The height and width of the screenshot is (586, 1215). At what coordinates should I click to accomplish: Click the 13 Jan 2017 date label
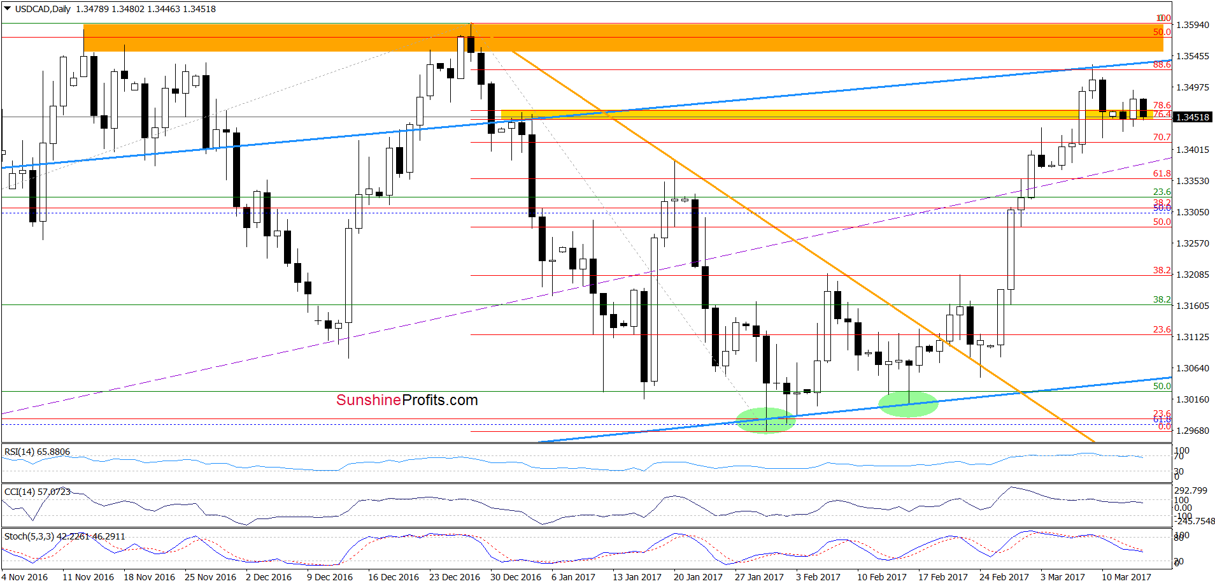click(637, 577)
